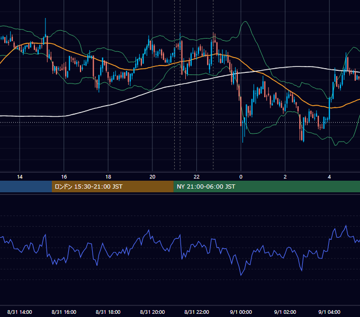
Task: Click the ロンドン 15:30-21:00 JST session bar
Action: [x=112, y=187]
